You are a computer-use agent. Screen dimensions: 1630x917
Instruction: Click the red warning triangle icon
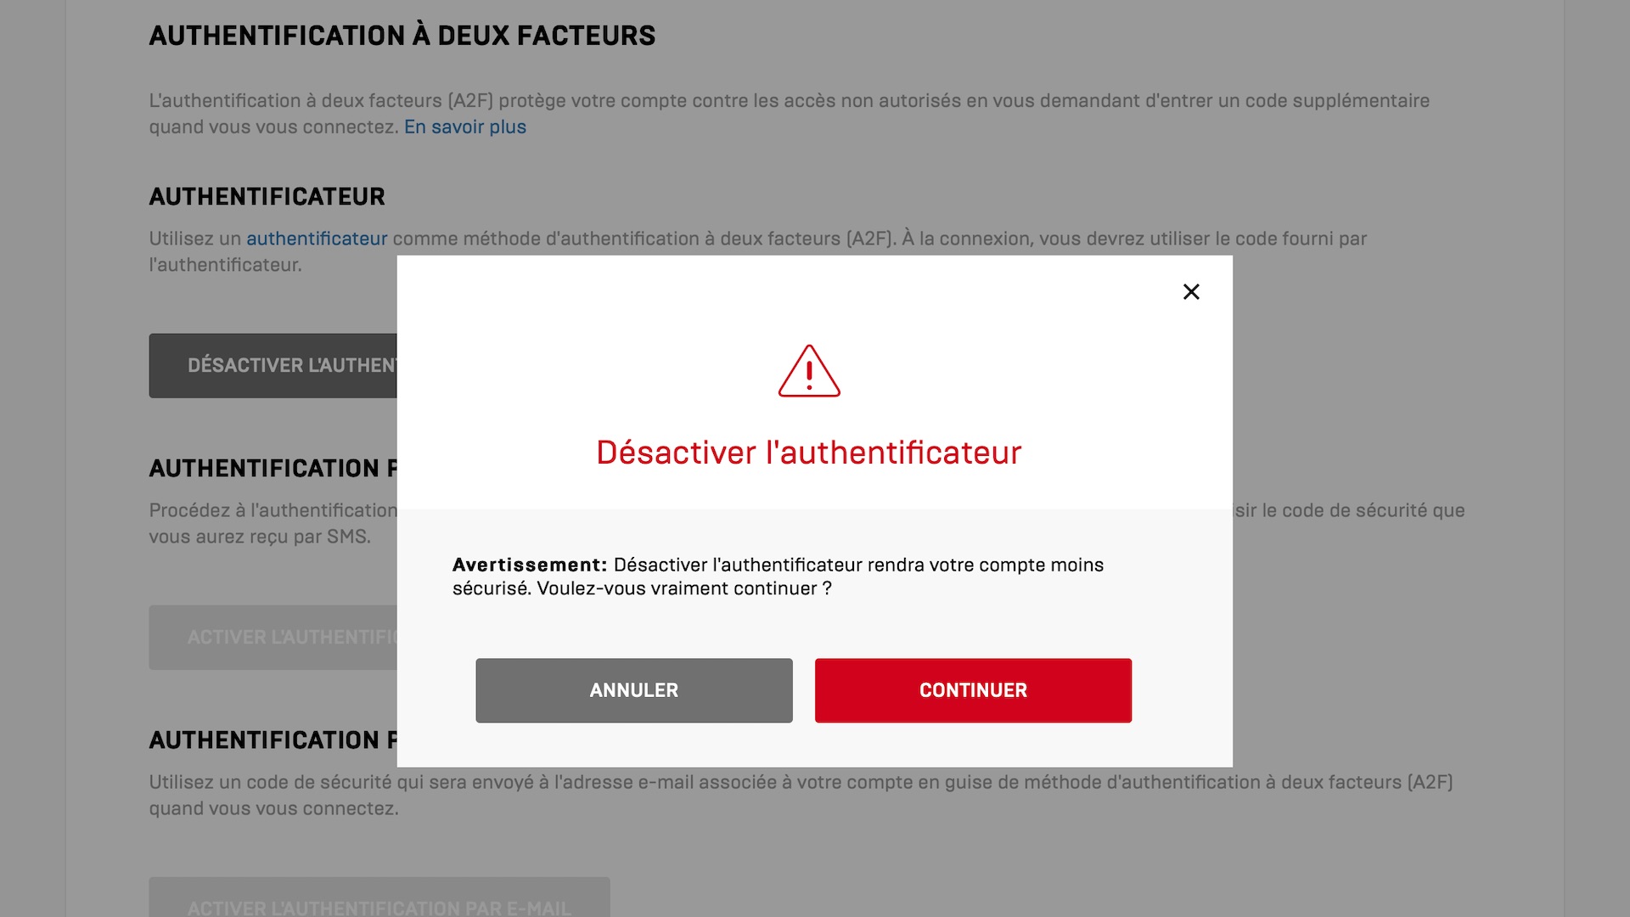click(x=809, y=372)
